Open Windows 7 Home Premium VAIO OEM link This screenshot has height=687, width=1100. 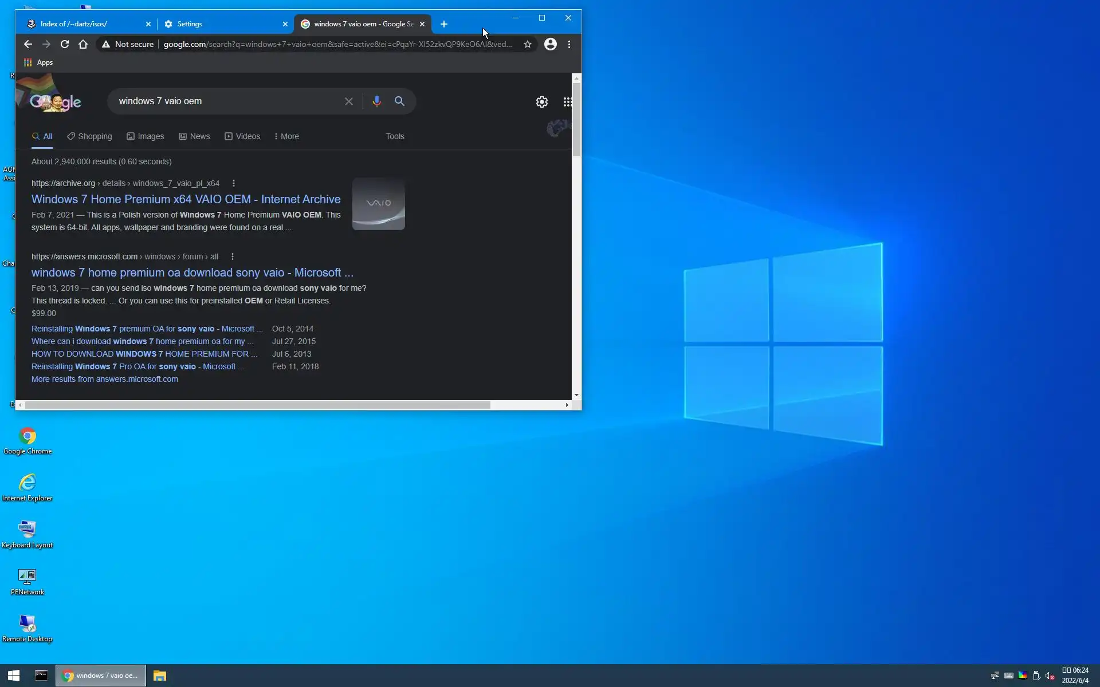coord(186,199)
